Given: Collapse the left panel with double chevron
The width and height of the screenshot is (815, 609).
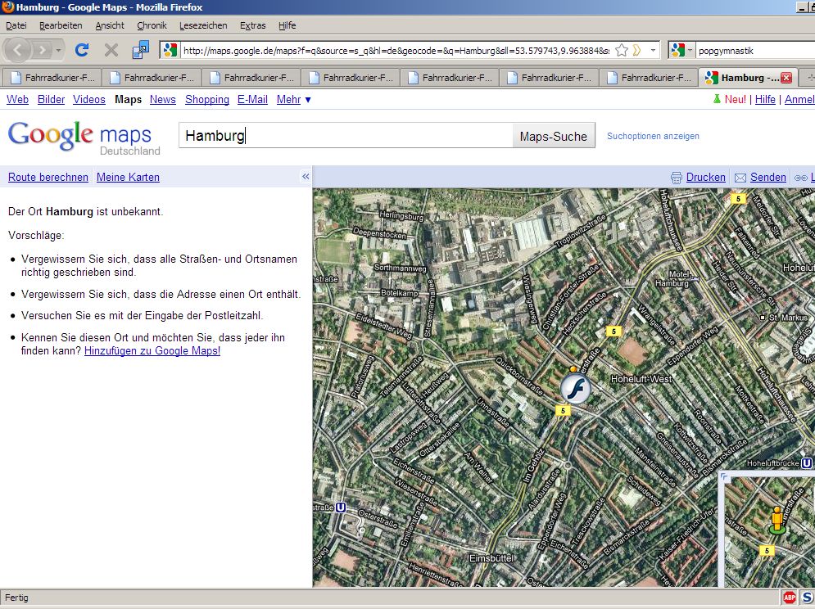Looking at the screenshot, I should 306,177.
